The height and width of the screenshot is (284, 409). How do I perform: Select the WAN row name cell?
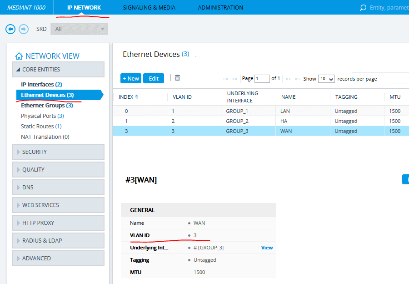(303, 131)
